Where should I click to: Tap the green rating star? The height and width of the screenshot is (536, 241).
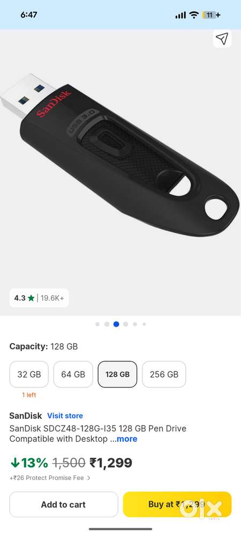coord(31,298)
